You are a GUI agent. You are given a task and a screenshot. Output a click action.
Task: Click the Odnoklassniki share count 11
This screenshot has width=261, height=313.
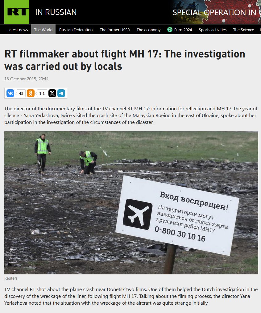pyautogui.click(x=42, y=93)
